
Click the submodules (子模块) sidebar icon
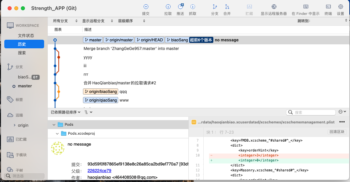coord(10,155)
